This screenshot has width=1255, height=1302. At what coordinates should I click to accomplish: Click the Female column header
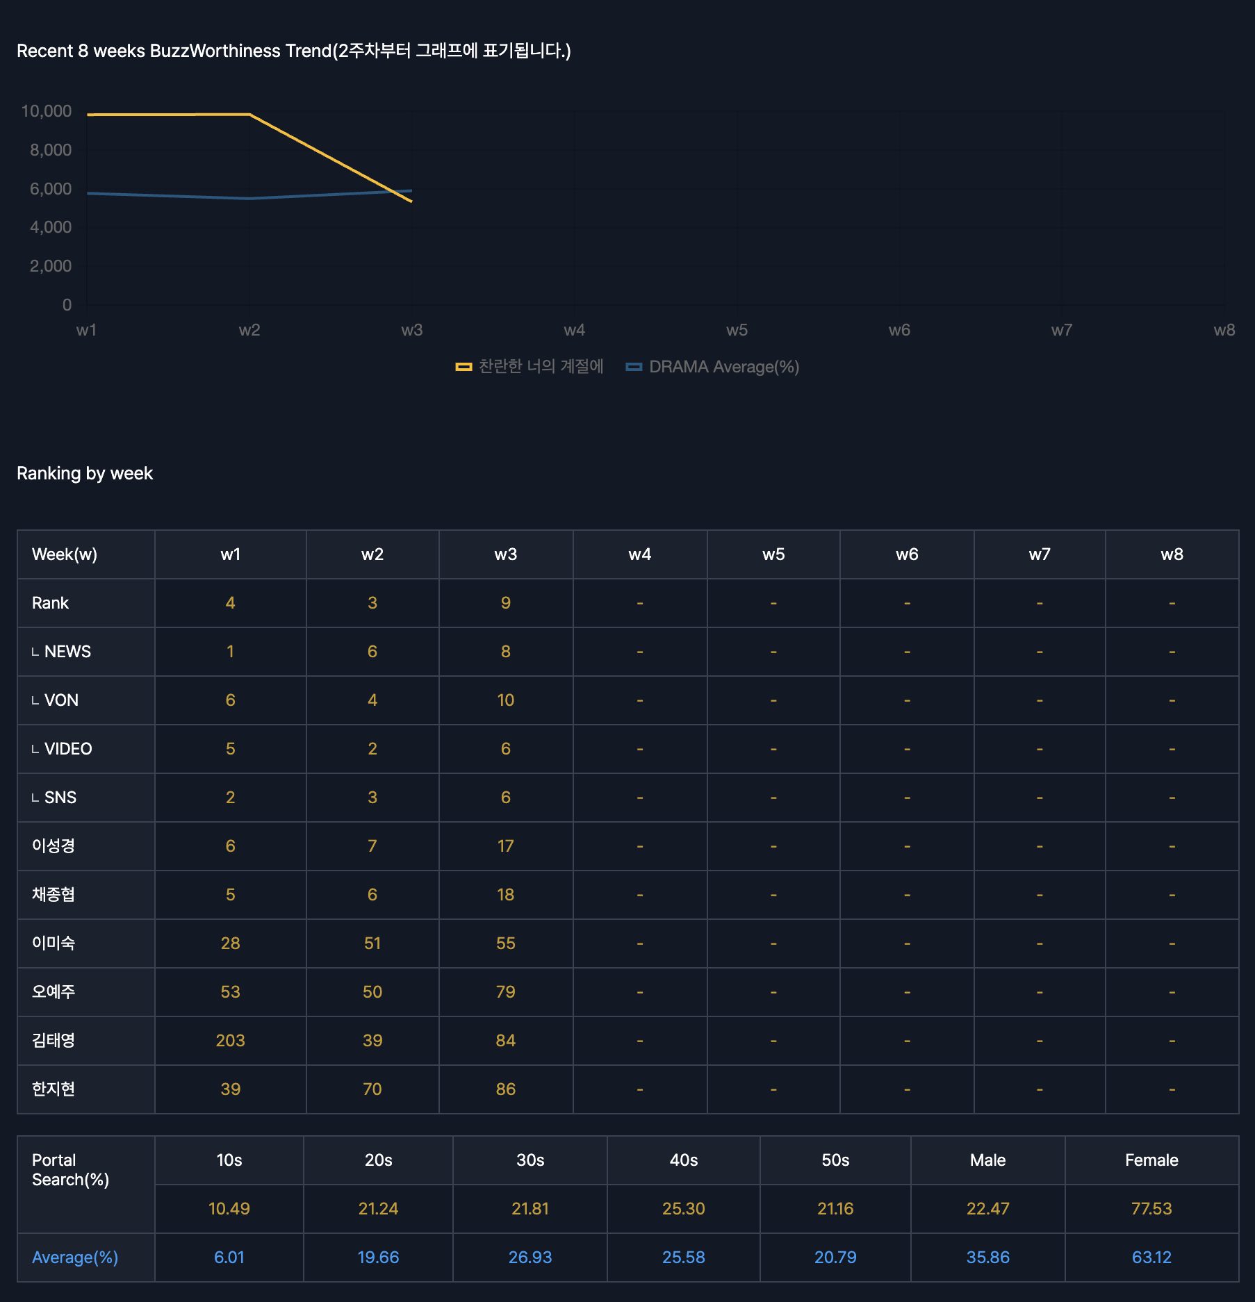click(1151, 1160)
